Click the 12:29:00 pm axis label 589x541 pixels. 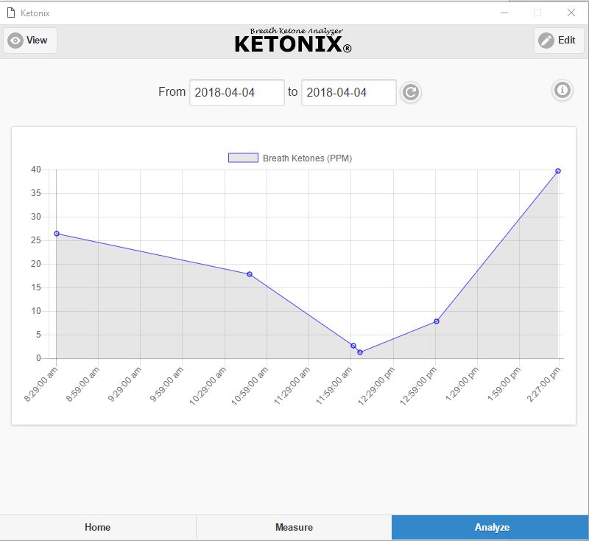(x=376, y=385)
